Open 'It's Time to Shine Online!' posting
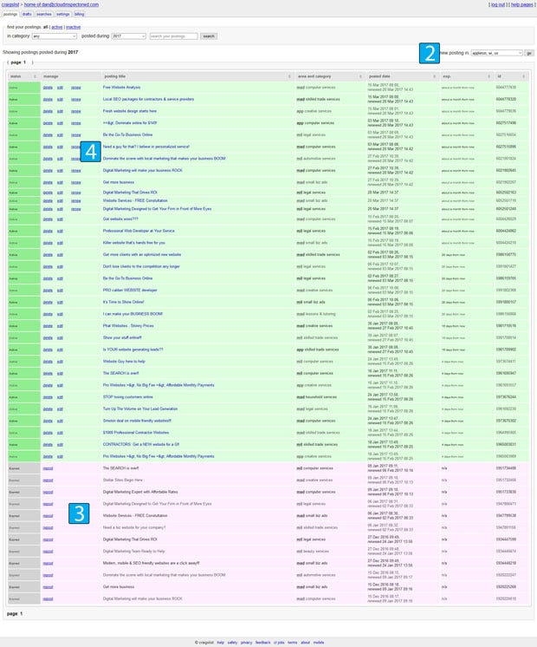Image resolution: width=537 pixels, height=647 pixels. (x=123, y=302)
